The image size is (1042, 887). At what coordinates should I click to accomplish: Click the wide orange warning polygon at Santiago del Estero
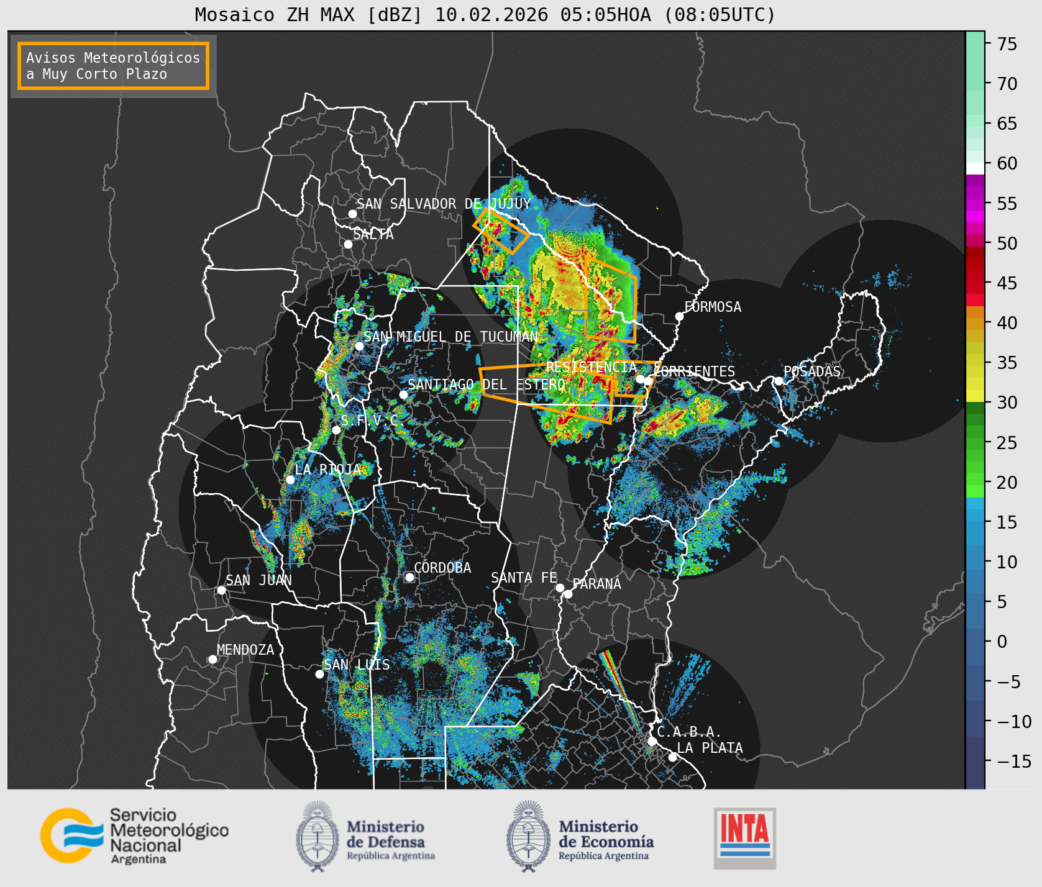(x=547, y=393)
